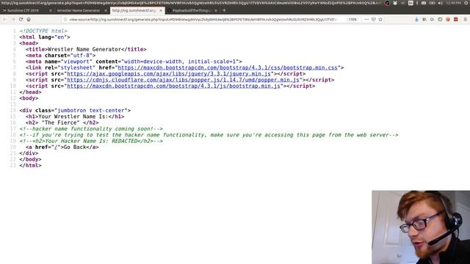Bookmark this page with the star

click(380, 20)
